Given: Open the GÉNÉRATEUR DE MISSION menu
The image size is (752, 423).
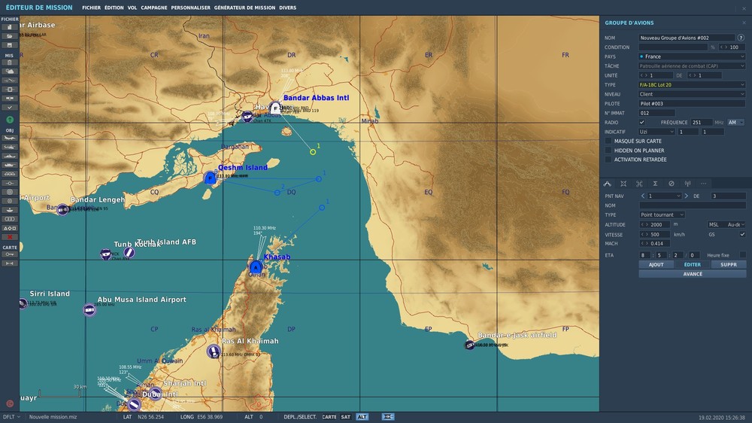Looking at the screenshot, I should 244,8.
